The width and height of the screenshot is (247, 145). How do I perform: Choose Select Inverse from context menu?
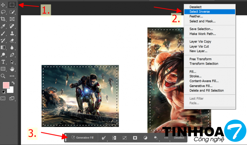click(199, 12)
